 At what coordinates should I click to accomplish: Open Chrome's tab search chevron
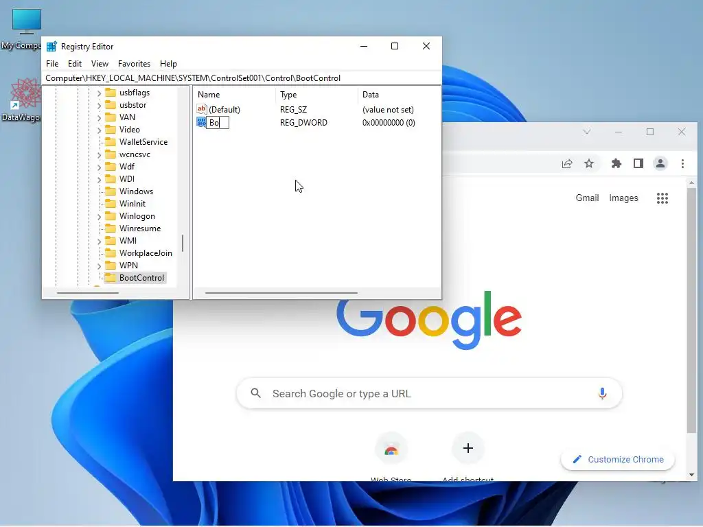pyautogui.click(x=586, y=132)
